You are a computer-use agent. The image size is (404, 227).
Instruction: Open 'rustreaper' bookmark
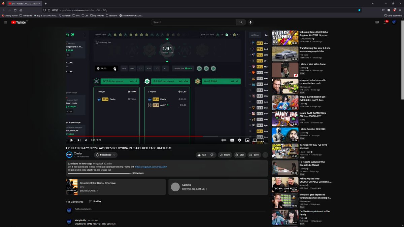click(65, 15)
